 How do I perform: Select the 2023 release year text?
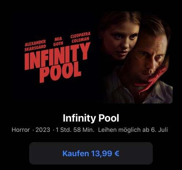pyautogui.click(x=43, y=130)
